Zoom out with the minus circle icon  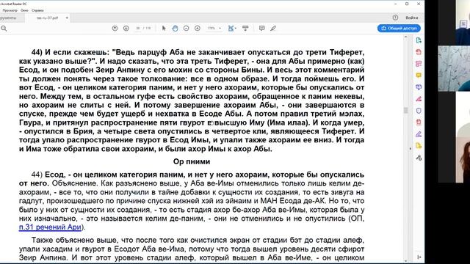point(186,28)
